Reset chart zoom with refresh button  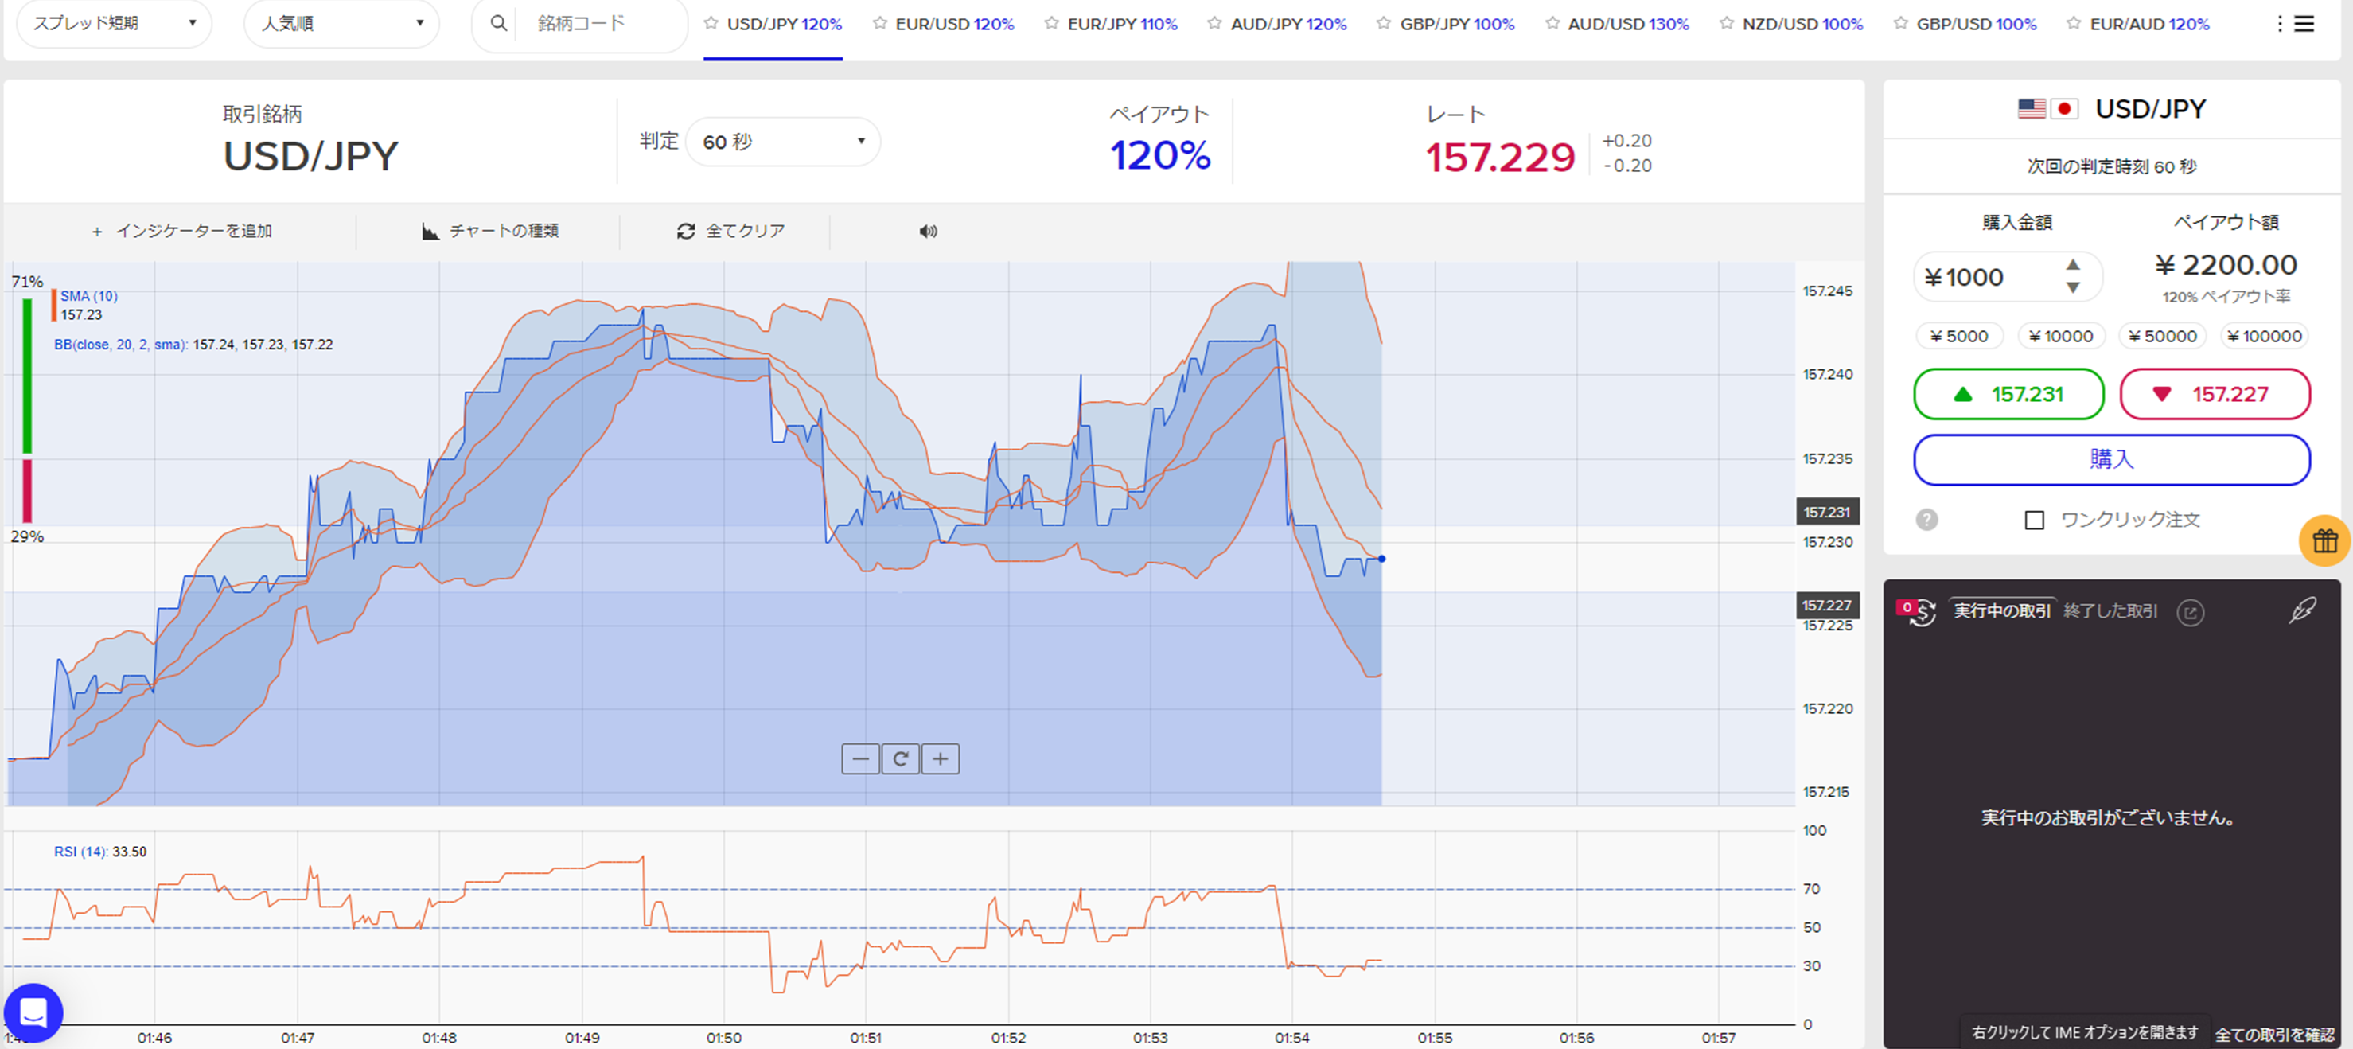click(901, 758)
